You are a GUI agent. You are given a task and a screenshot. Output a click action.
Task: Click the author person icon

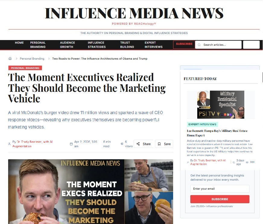coord(9,144)
